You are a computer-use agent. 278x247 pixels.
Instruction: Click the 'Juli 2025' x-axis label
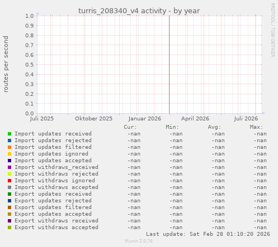(x=42, y=119)
